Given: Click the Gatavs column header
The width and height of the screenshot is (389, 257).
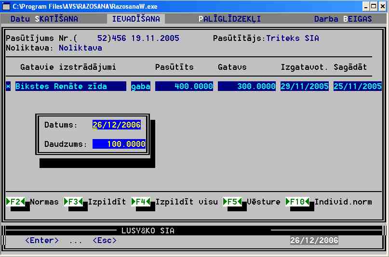Looking at the screenshot, I should coord(232,67).
